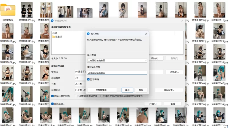Click the 删除(D) button in archive window
The height and width of the screenshot is (128, 228).
(174, 58)
